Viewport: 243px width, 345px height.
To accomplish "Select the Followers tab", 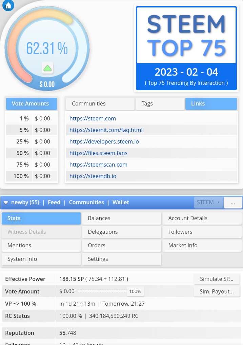I will pyautogui.click(x=202, y=232).
